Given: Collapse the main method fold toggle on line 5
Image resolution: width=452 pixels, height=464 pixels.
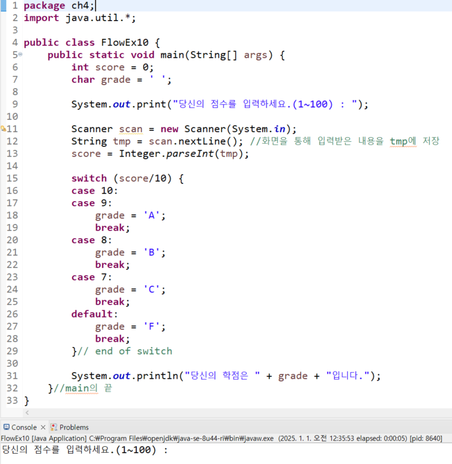Looking at the screenshot, I should pos(20,54).
